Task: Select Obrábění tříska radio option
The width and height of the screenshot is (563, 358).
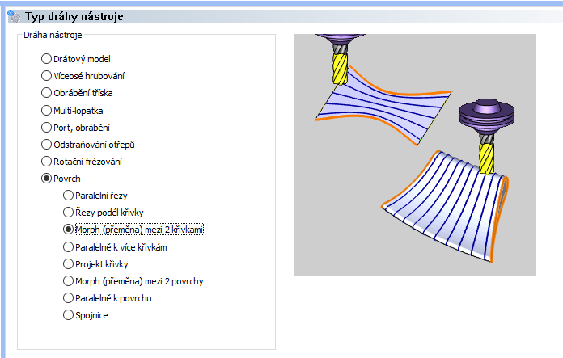Action: coord(46,93)
